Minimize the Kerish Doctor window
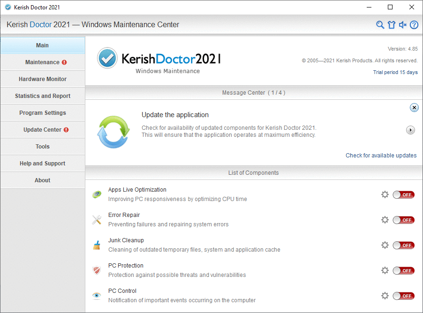 [369, 7]
